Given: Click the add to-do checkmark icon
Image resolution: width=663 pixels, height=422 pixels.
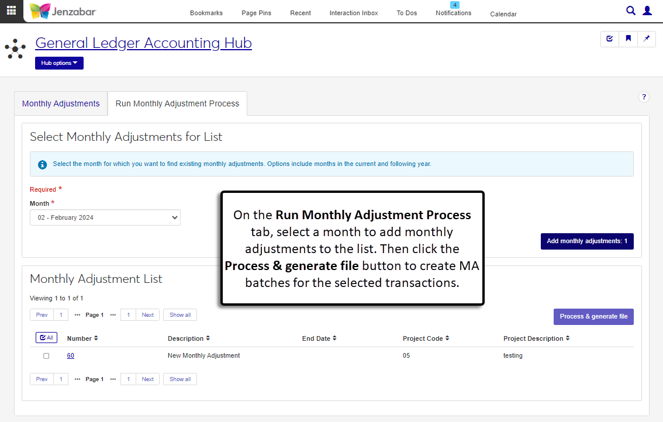Looking at the screenshot, I should pos(610,39).
